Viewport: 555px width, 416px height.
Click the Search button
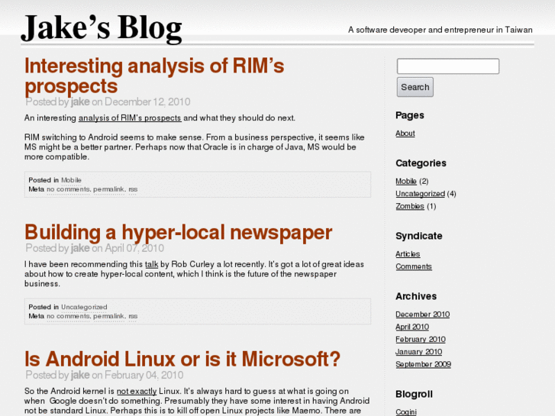point(415,87)
